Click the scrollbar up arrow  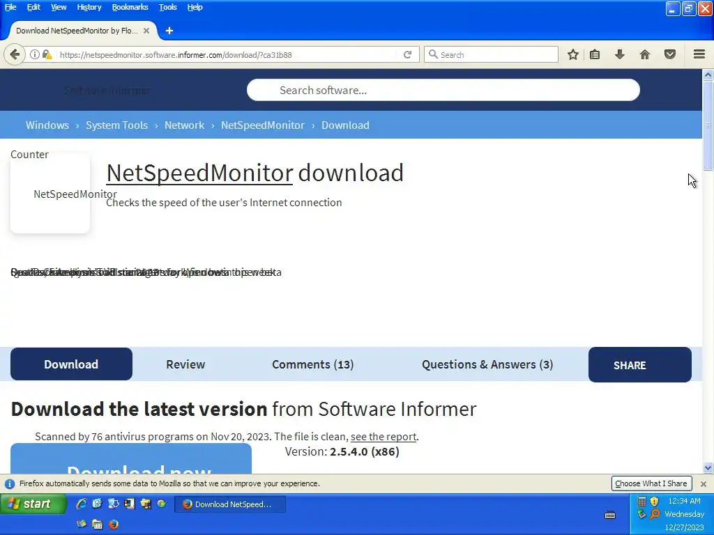708,75
